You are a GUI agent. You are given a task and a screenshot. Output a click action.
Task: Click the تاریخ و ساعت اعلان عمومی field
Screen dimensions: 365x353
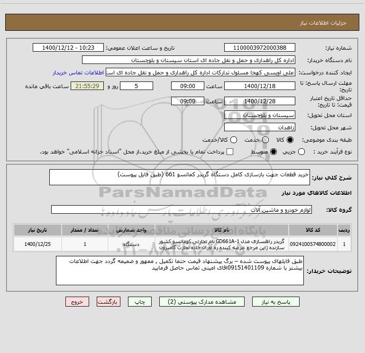coord(68,47)
